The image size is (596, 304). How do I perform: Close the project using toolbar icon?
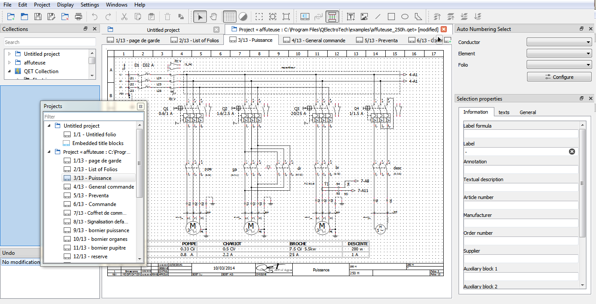(65, 17)
